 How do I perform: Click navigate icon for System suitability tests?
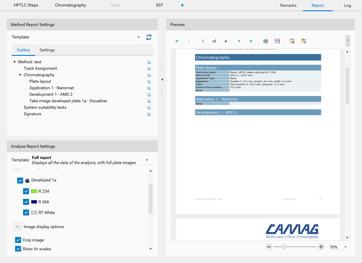click(149, 108)
